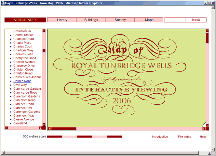Select the STREET INDEX header button
Viewport: 216px width, 156px height.
[25, 20]
